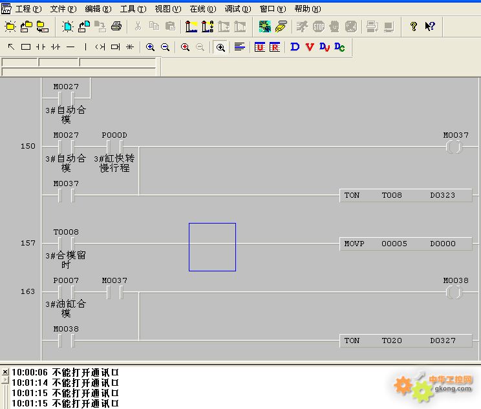481x409 pixels.
Task: Click the first ladder find icon
Action: point(191,26)
